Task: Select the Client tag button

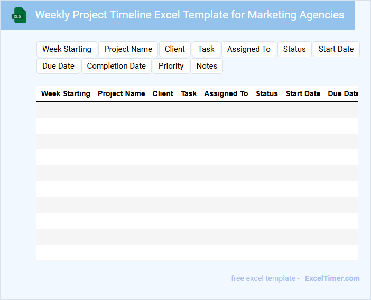Action: tap(174, 49)
